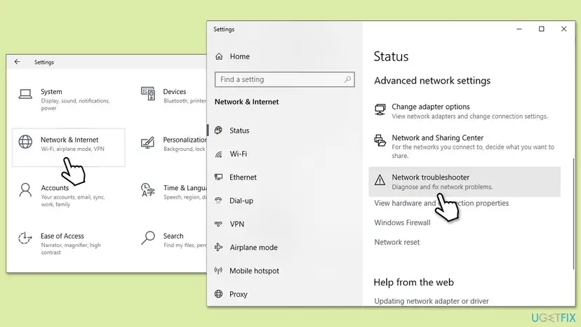The width and height of the screenshot is (581, 327).
Task: Click the back arrow in left Settings window
Action: (18, 62)
